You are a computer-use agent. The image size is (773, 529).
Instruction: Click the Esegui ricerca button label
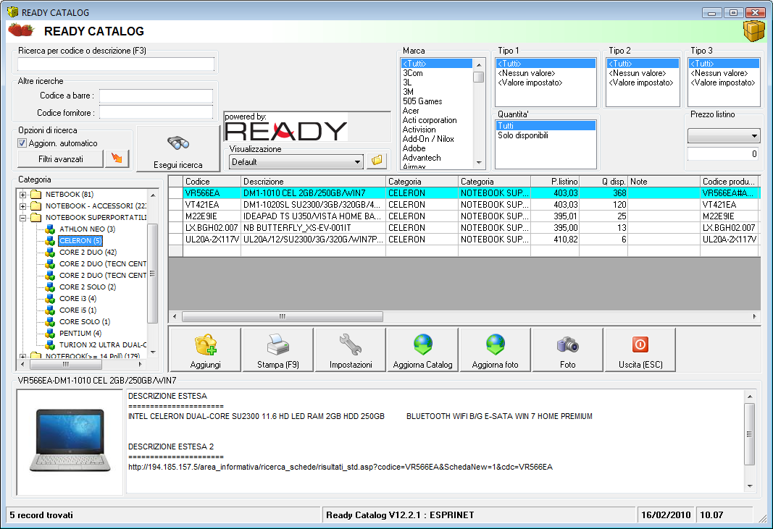178,165
